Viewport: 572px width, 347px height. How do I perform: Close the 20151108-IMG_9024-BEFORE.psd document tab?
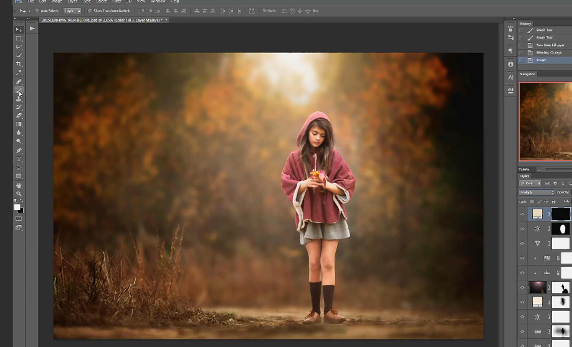pyautogui.click(x=166, y=21)
